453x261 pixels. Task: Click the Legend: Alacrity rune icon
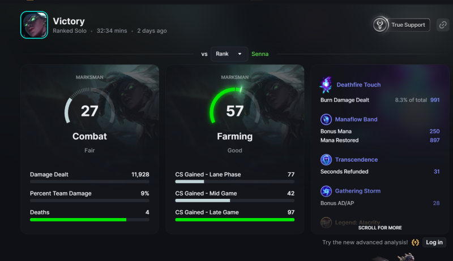pos(326,223)
